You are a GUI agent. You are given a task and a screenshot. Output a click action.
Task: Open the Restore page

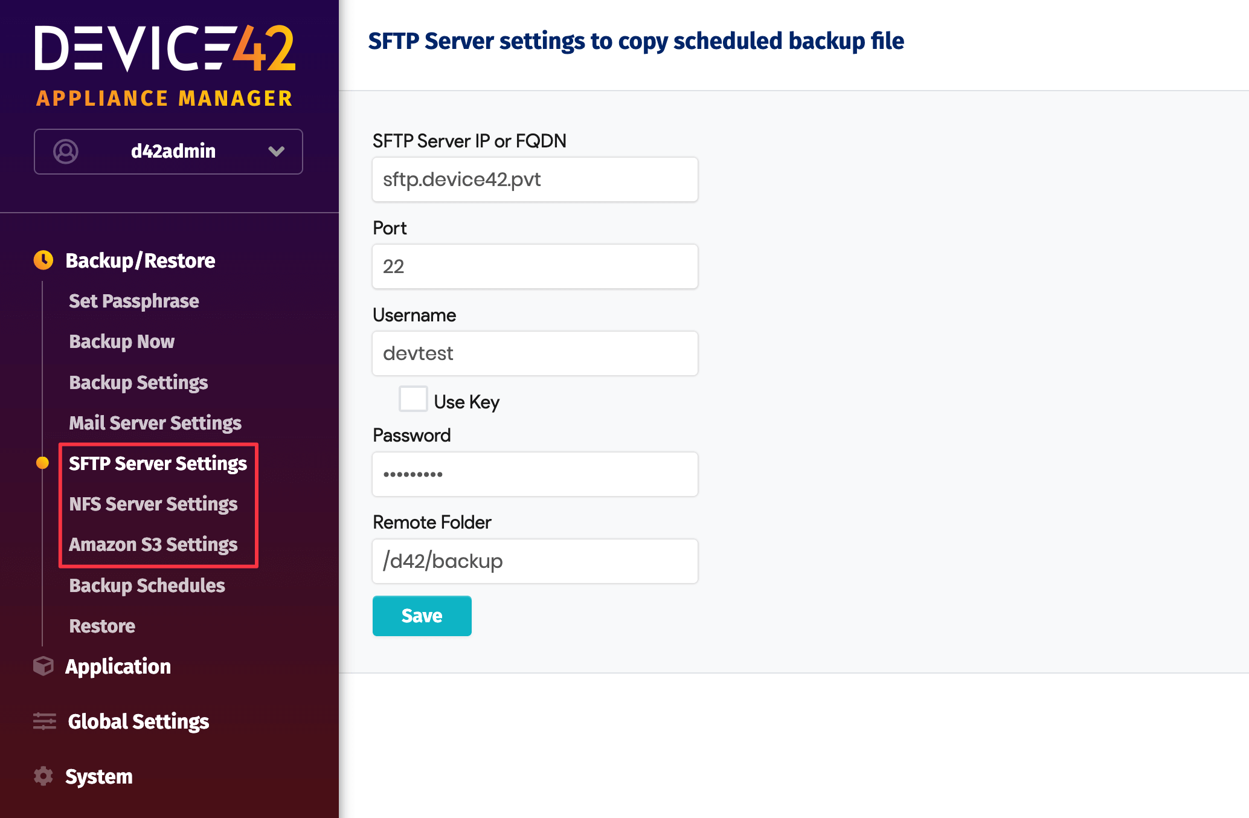pyautogui.click(x=101, y=626)
